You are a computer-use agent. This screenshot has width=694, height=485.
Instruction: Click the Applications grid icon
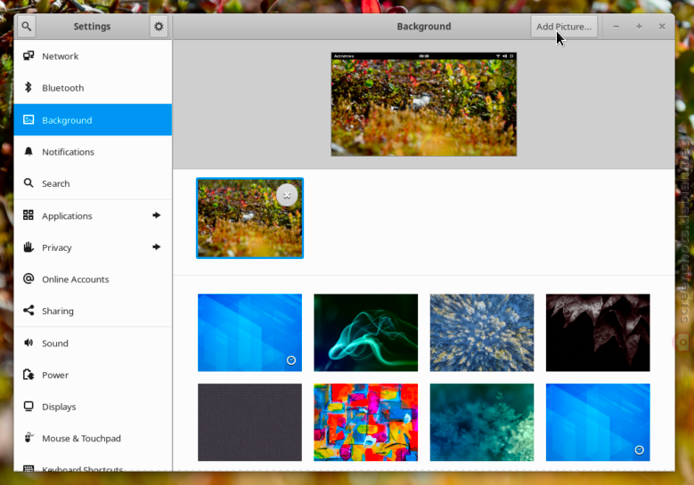[29, 215]
